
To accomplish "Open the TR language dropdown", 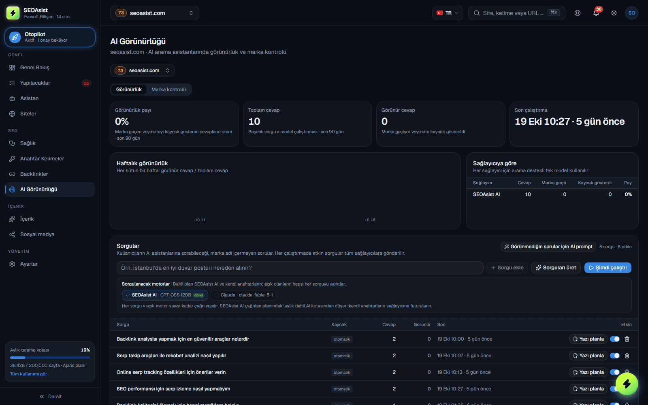I will click(x=448, y=13).
